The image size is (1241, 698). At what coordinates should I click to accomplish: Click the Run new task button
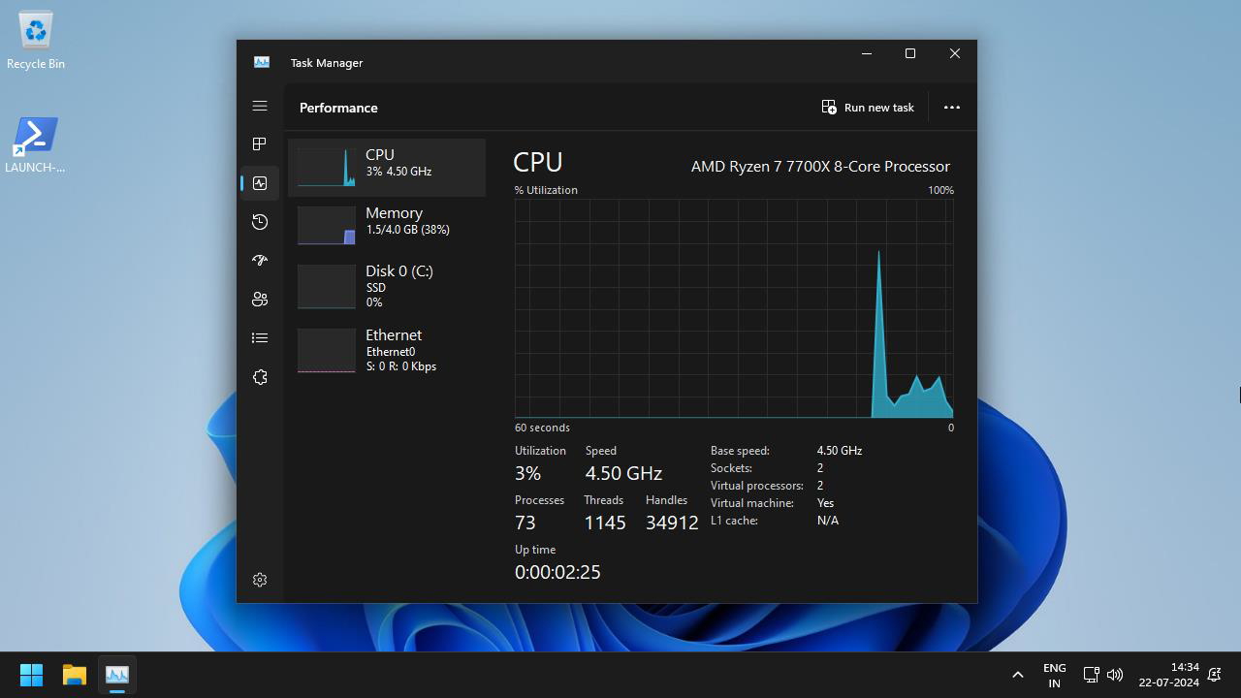pyautogui.click(x=868, y=107)
